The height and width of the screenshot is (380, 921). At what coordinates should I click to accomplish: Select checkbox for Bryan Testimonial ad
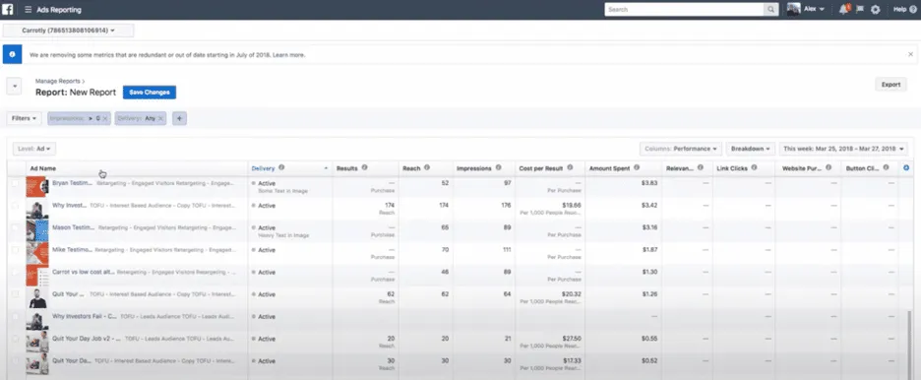click(x=15, y=183)
